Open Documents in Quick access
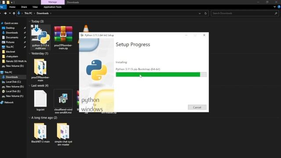Screen dimensions: 281x158 tap(12, 37)
